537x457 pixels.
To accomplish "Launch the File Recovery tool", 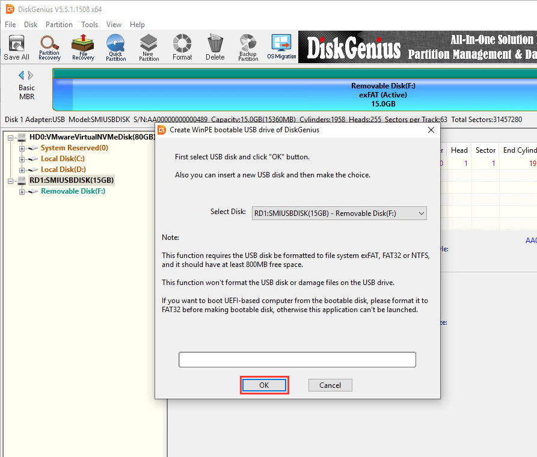I will tap(83, 47).
